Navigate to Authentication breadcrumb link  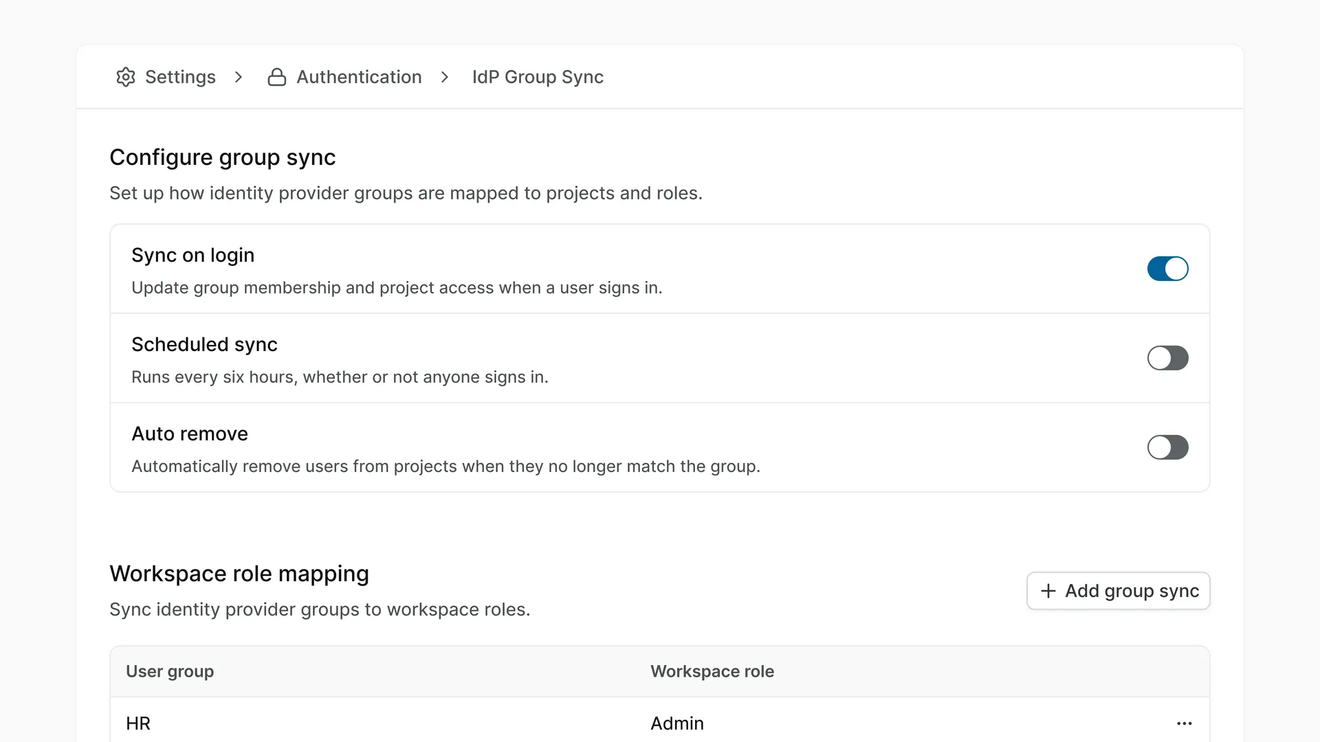344,77
